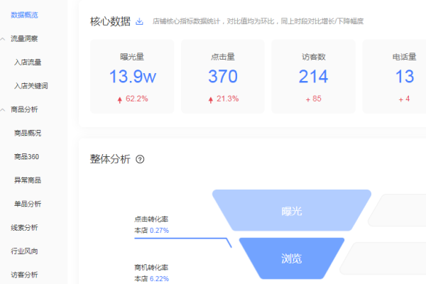Select the 点击量 370 card
This screenshot has height=284, width=426.
[x=223, y=77]
